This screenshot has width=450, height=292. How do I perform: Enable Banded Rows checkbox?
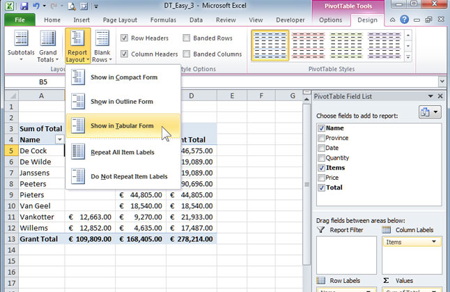click(x=186, y=38)
